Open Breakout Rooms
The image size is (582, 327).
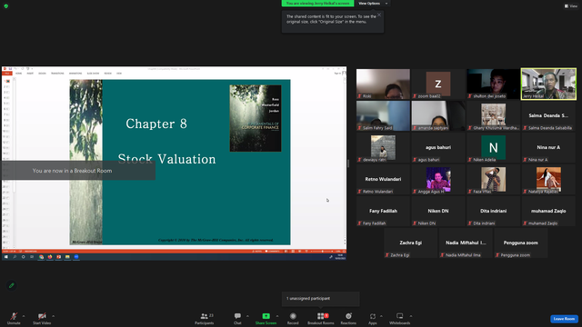(321, 318)
